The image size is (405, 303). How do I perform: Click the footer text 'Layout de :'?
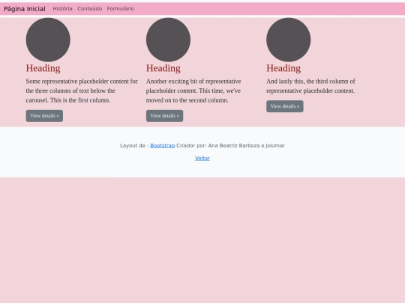click(x=134, y=146)
